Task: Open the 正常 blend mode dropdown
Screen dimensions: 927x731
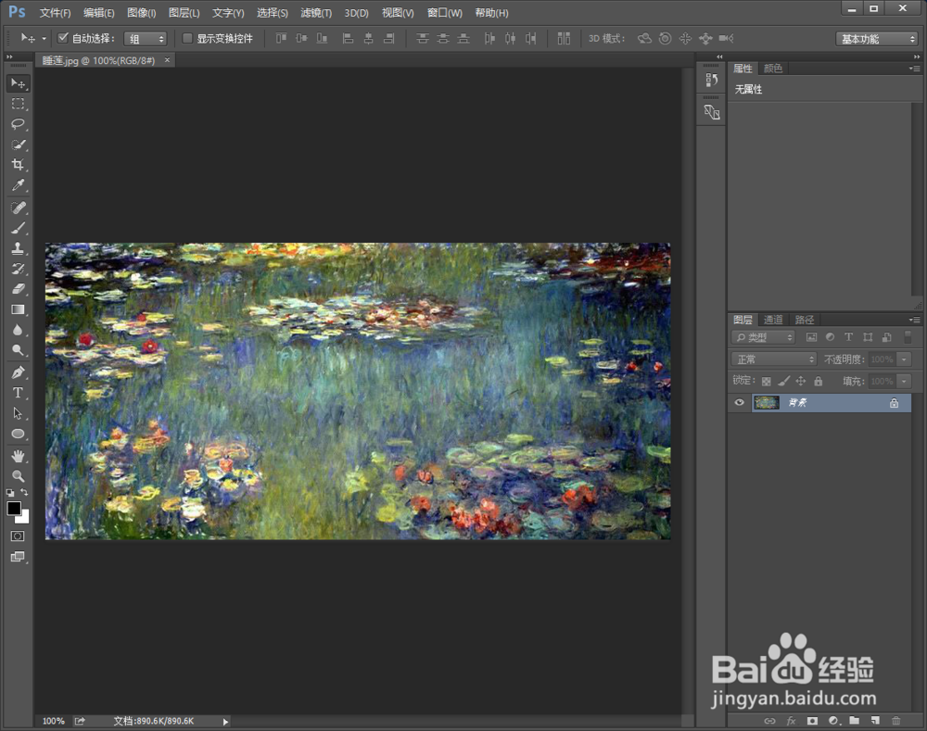Action: coord(774,359)
